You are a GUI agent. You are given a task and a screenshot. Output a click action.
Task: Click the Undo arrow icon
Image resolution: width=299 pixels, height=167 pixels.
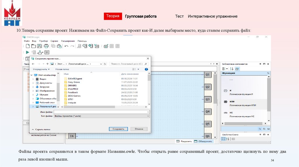(x=66, y=46)
